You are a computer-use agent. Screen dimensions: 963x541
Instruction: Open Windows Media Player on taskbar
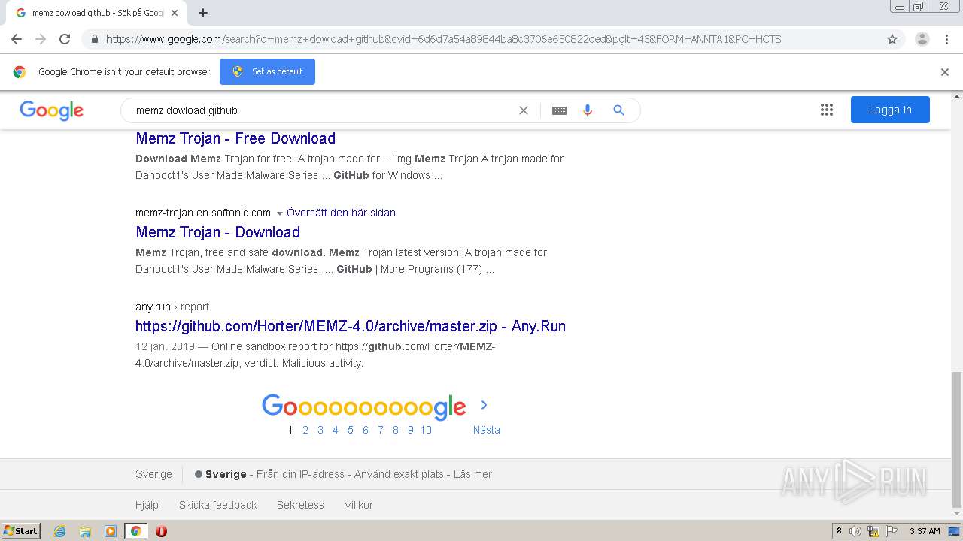coord(111,531)
